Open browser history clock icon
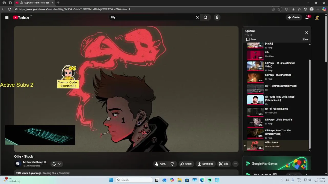The height and width of the screenshot is (184, 328). 305,9
